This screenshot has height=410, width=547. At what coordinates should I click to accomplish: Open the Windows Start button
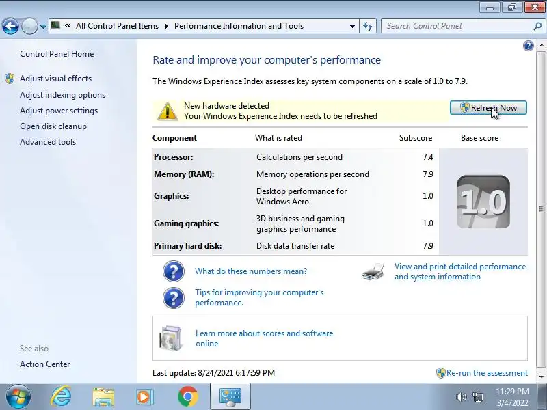coord(18,397)
